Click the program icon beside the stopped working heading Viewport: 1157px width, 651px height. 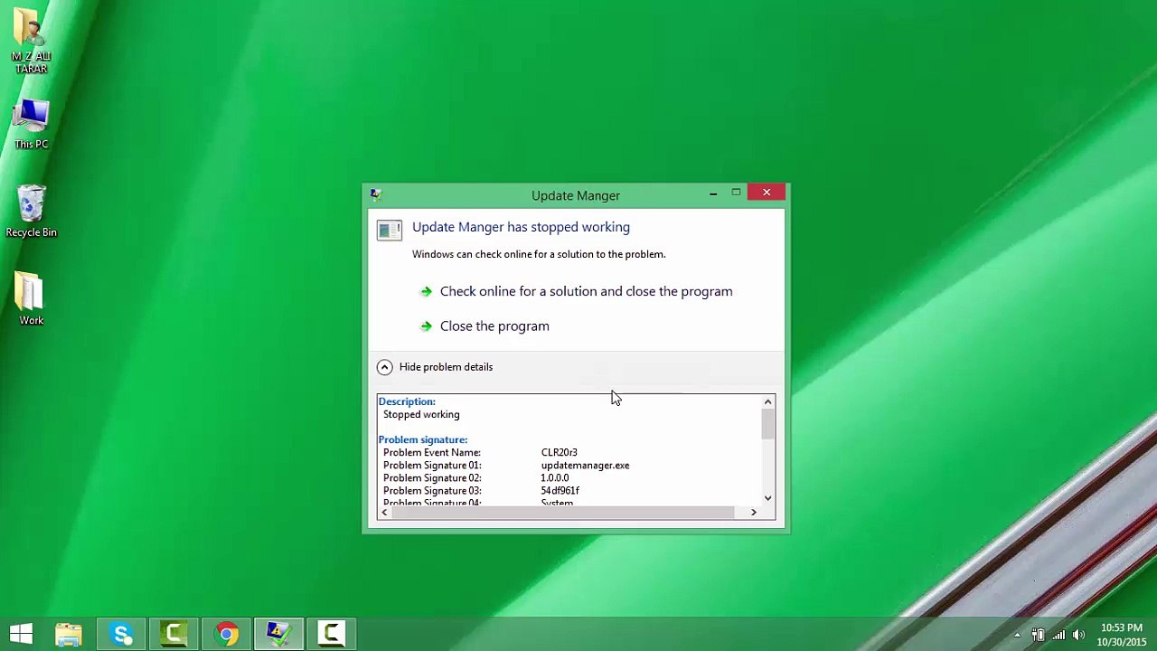390,231
